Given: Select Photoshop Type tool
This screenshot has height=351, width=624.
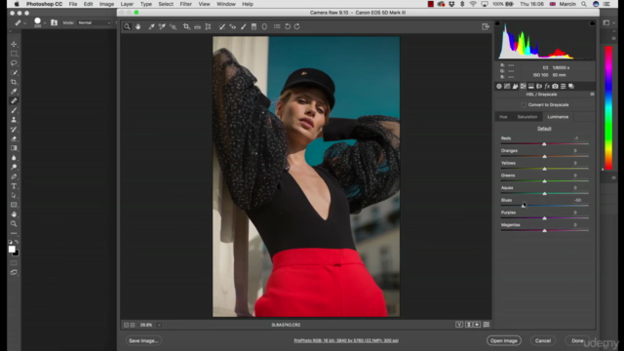Looking at the screenshot, I should 14,186.
